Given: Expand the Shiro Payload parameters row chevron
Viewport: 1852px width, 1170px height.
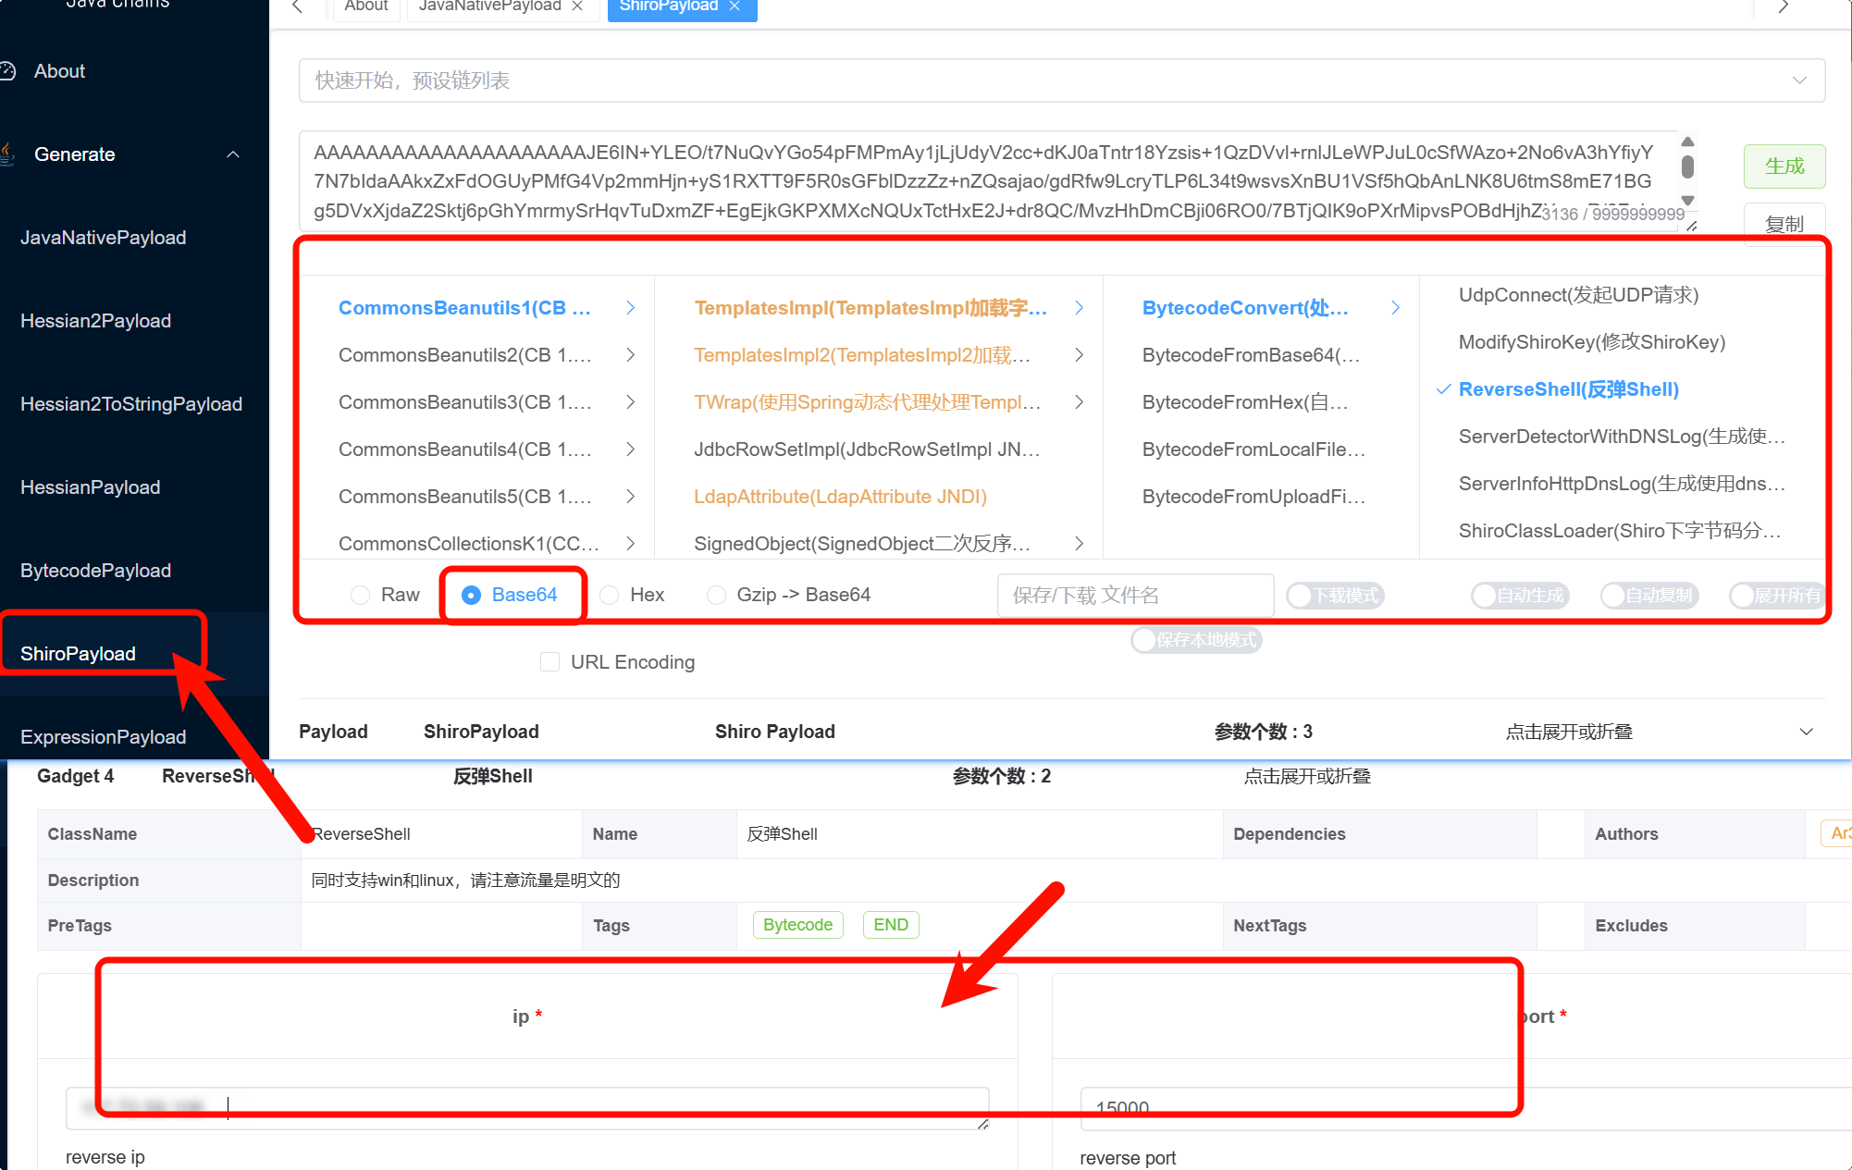Looking at the screenshot, I should coord(1806,732).
